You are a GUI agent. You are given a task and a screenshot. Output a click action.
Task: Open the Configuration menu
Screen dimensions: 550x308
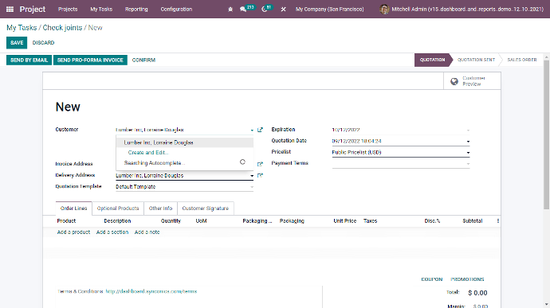[x=176, y=9]
